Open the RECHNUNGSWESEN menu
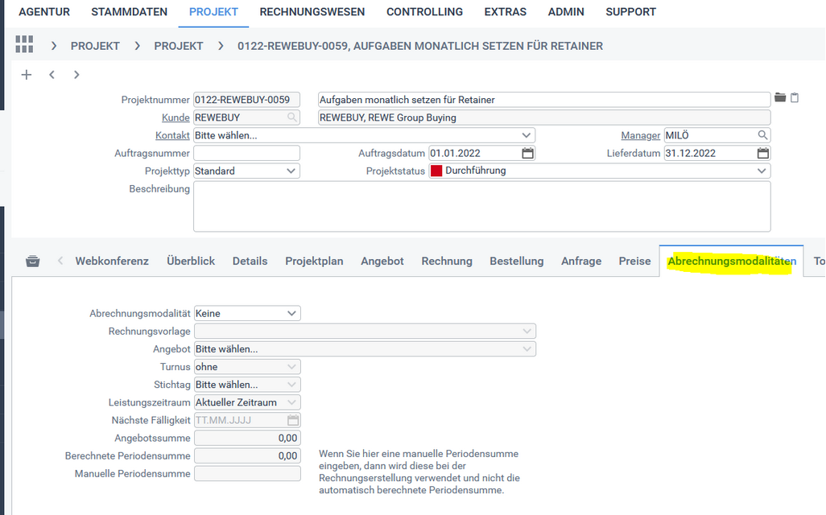 coord(312,12)
